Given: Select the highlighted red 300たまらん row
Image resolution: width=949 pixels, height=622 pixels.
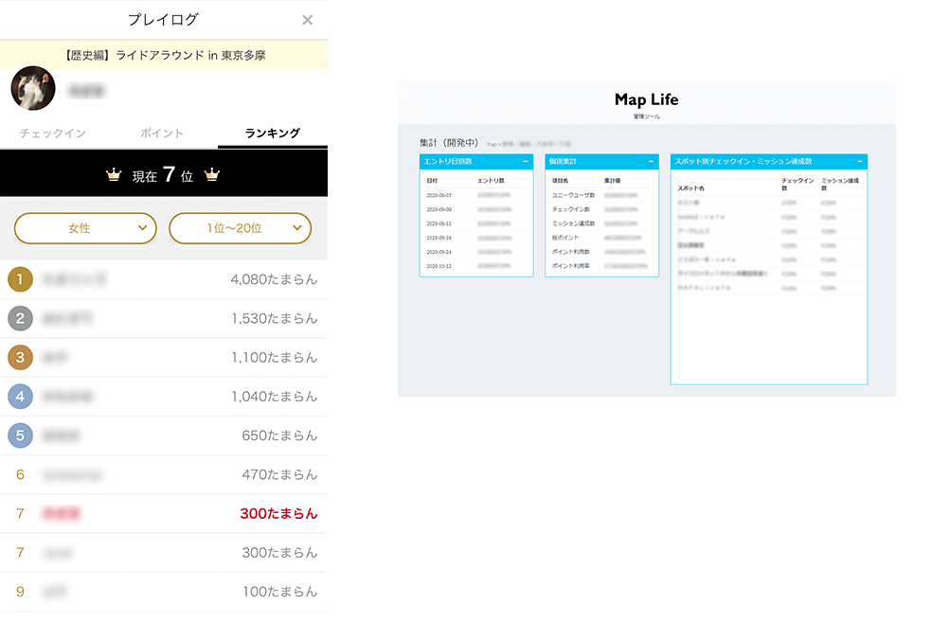Looking at the screenshot, I should click(x=164, y=514).
